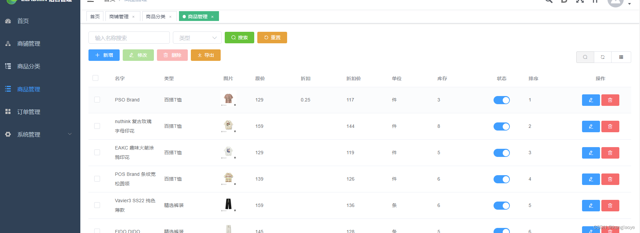Edit the POS Brand 条纹宽 row
This screenshot has height=233, width=640.
click(591, 179)
